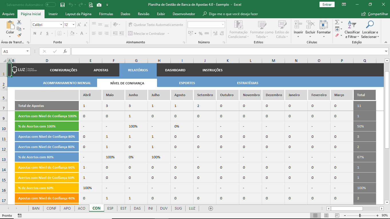Click the Copy icon in clipboard group
390x219 pixels.
pos(19,29)
